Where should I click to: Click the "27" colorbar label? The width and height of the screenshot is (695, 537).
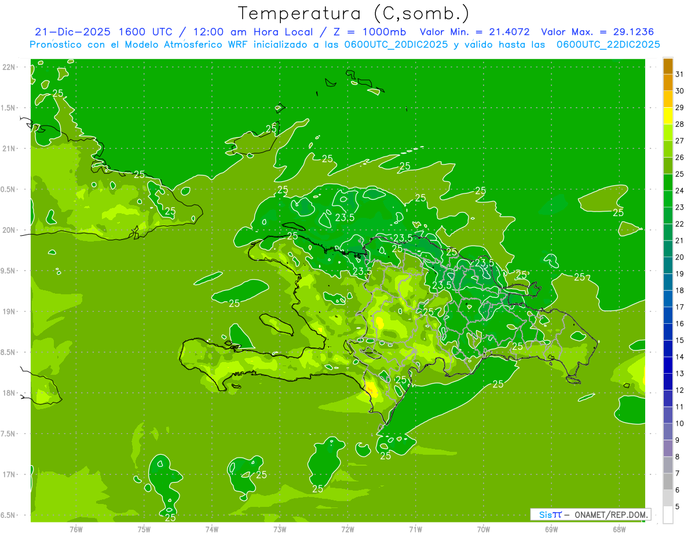tap(680, 141)
